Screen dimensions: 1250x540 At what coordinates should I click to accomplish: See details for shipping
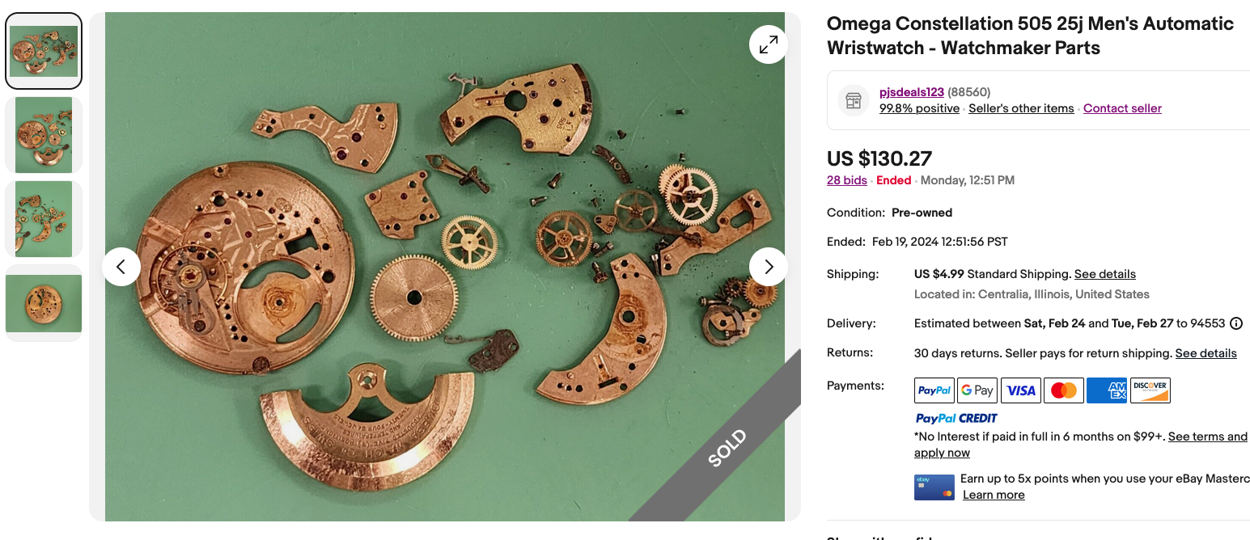[1104, 274]
